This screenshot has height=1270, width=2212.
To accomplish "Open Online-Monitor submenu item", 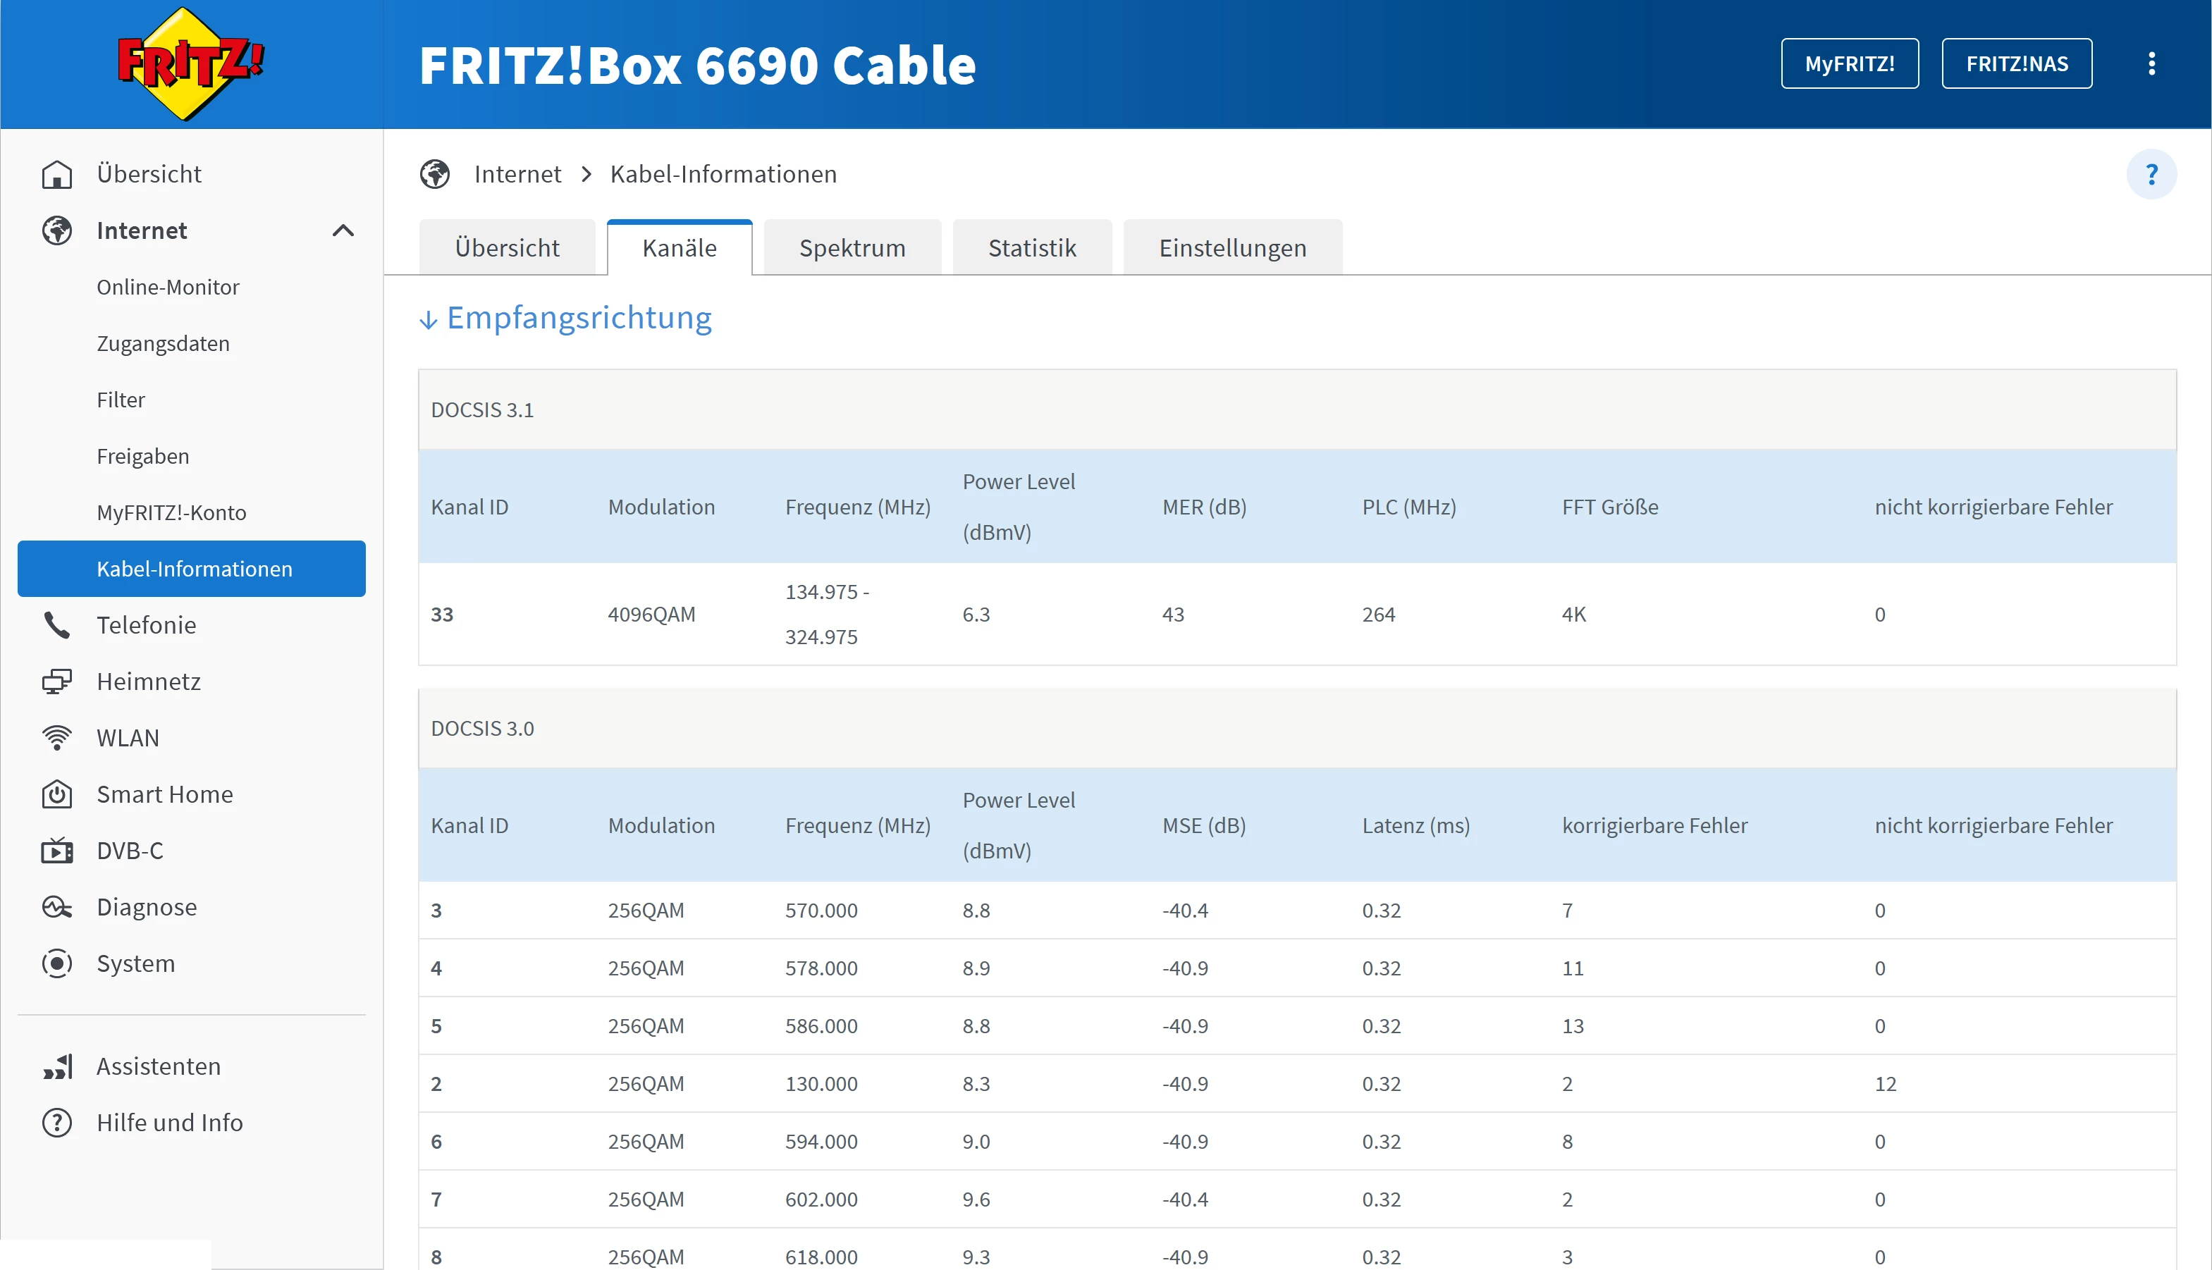I will coord(168,287).
